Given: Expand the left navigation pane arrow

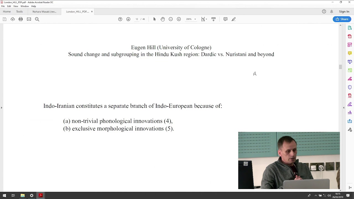Looking at the screenshot, I should click(x=1, y=108).
